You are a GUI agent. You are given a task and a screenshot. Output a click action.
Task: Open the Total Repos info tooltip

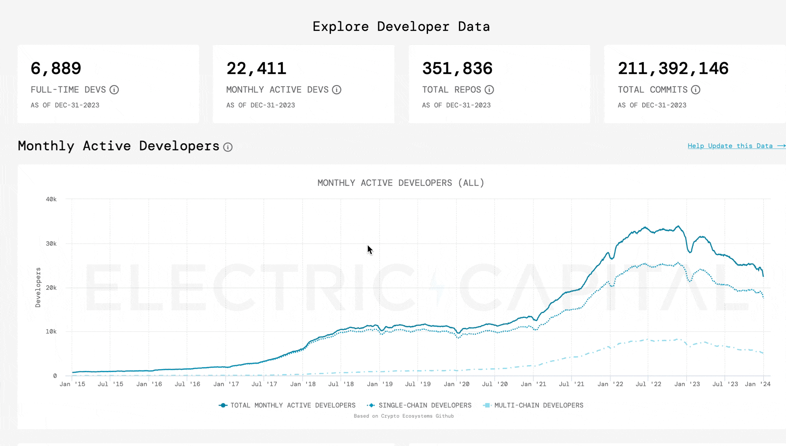tap(489, 90)
